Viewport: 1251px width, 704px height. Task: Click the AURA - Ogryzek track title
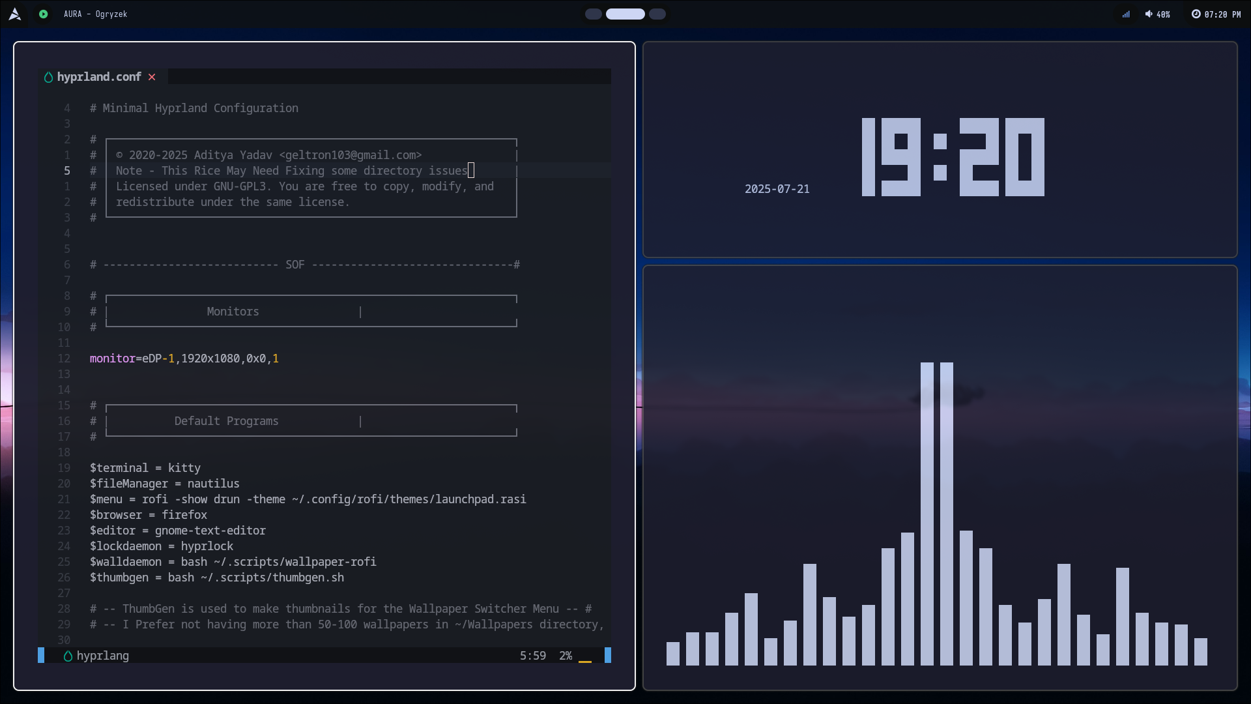pyautogui.click(x=95, y=14)
